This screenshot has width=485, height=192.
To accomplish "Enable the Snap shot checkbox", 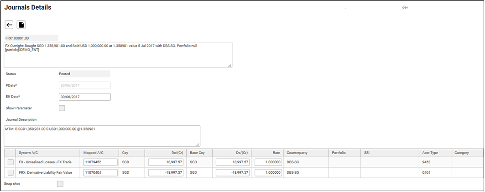I will pos(60,184).
